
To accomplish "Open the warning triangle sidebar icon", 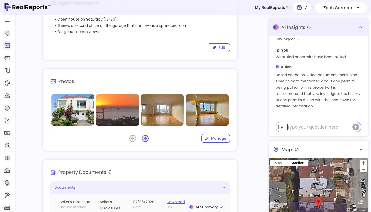I will 7,95.
